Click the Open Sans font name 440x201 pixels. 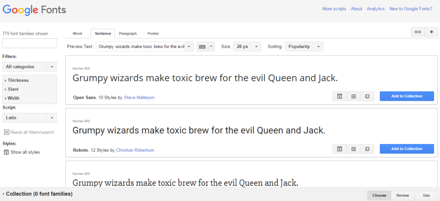point(85,97)
